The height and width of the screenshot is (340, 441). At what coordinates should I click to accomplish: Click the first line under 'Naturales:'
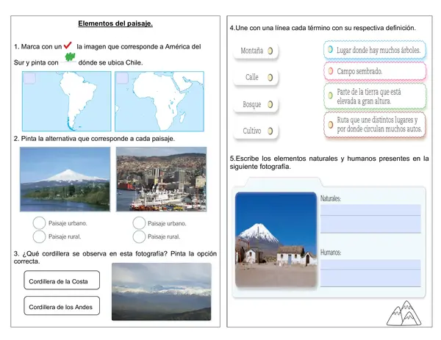click(x=370, y=210)
